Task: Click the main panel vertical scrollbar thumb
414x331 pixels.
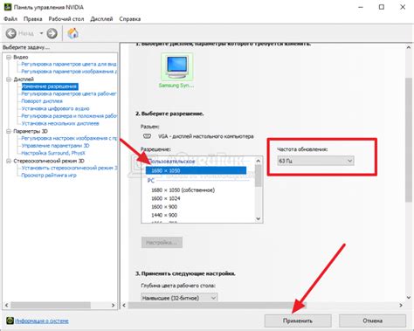Action: click(409, 140)
